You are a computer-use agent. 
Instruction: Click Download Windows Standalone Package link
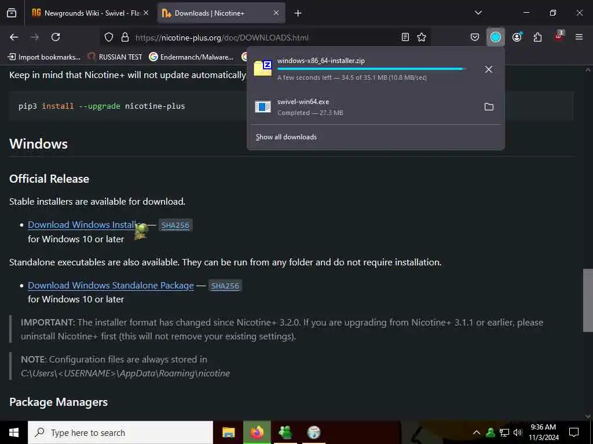(111, 286)
